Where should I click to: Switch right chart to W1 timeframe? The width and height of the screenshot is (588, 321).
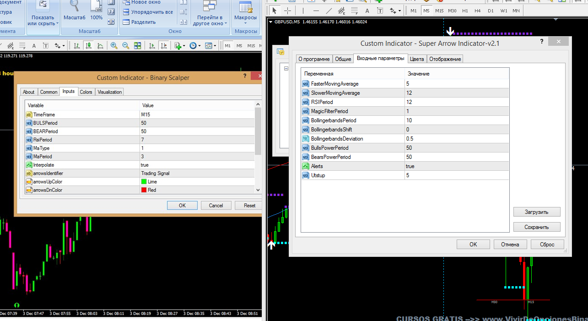[503, 11]
